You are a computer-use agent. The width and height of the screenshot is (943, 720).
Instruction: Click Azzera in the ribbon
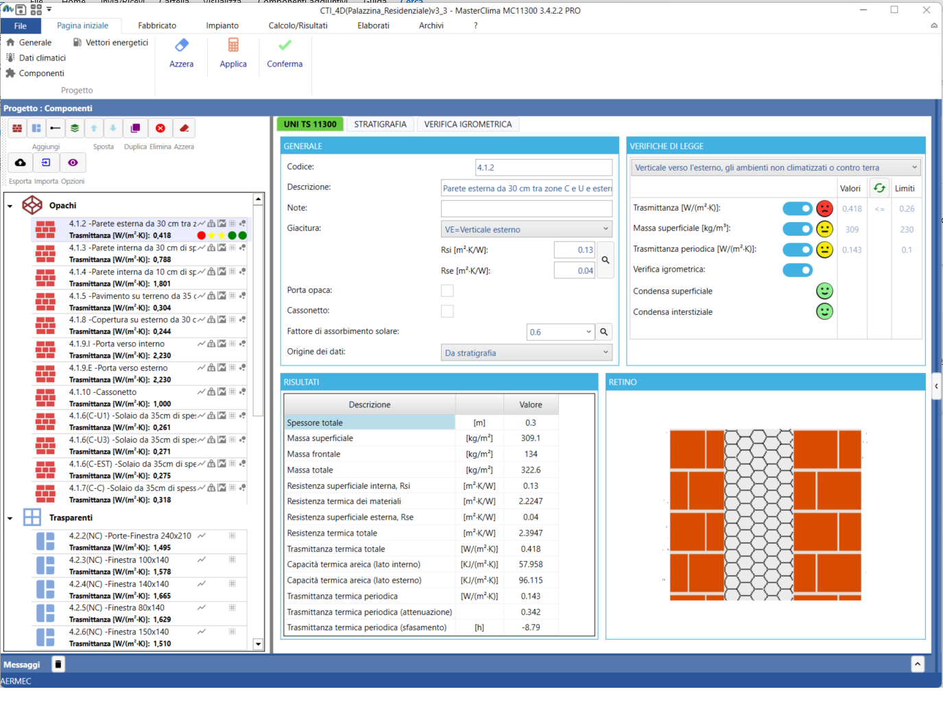181,53
